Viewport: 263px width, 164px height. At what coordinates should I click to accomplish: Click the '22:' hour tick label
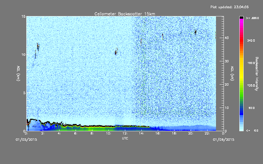[x=207, y=133]
